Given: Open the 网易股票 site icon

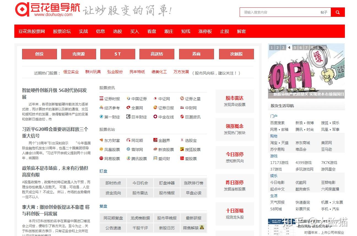Looking at the screenshot, I should pos(101,158).
